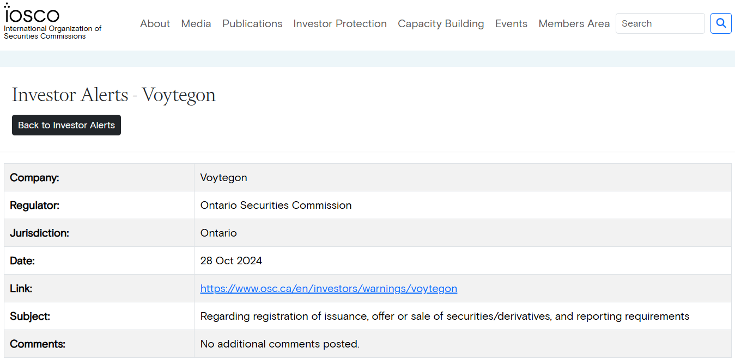Image resolution: width=735 pixels, height=360 pixels.
Task: Click the Ontario jurisdiction value
Action: [218, 233]
